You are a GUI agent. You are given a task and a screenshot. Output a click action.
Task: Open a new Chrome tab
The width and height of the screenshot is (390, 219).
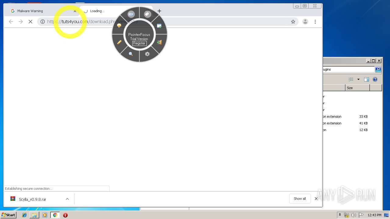click(x=159, y=11)
